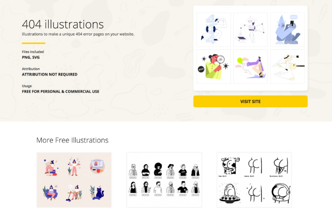332x208 pixels.
Task: Click the More Free Illustrations heading
Action: (72, 140)
